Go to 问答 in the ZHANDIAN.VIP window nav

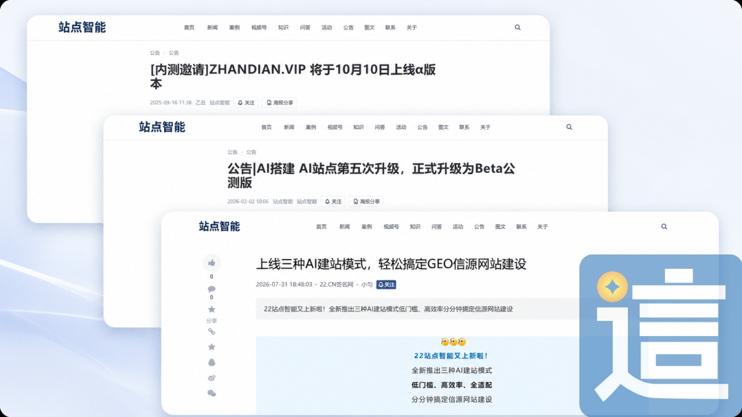[x=305, y=27]
